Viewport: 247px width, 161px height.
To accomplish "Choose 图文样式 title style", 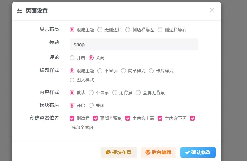I will click(72, 80).
